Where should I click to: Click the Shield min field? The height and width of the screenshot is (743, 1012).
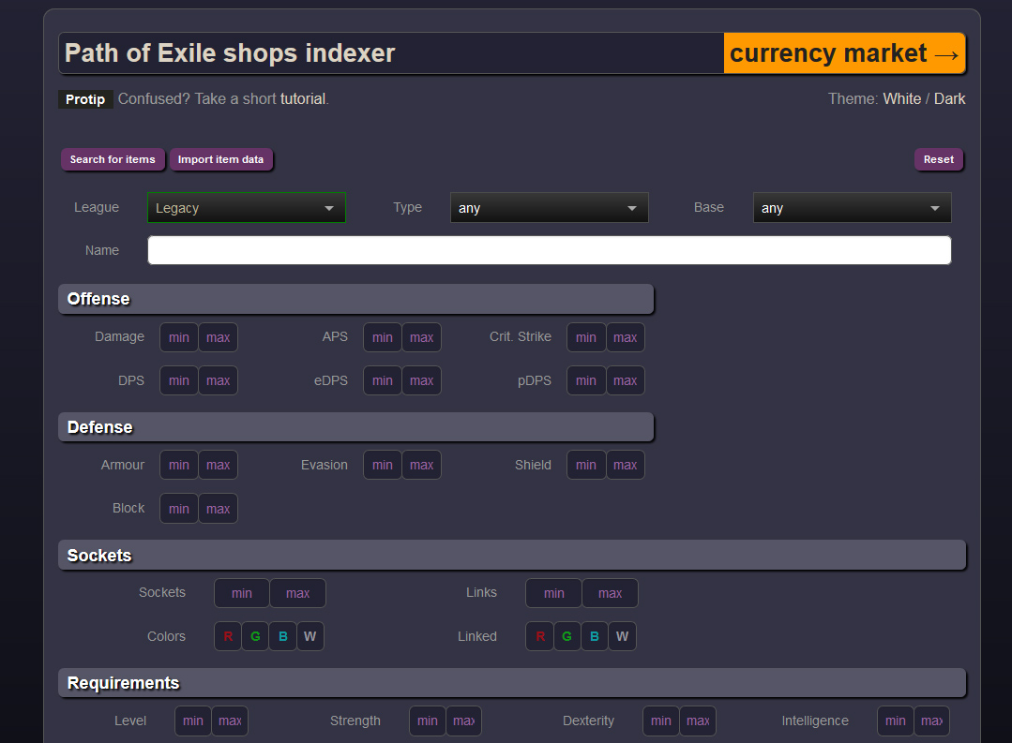coord(586,465)
